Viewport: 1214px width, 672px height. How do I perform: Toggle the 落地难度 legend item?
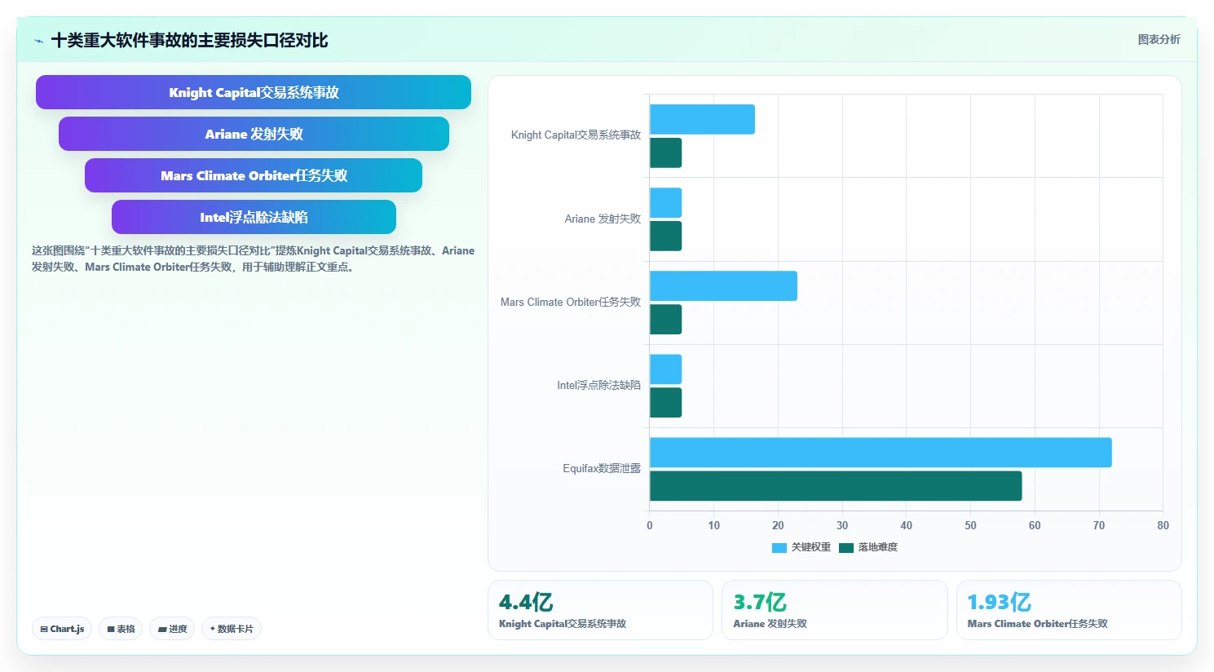(868, 547)
